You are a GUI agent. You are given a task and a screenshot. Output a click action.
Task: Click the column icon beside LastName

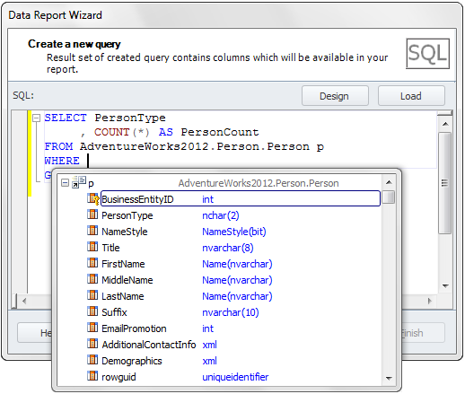[x=92, y=295]
